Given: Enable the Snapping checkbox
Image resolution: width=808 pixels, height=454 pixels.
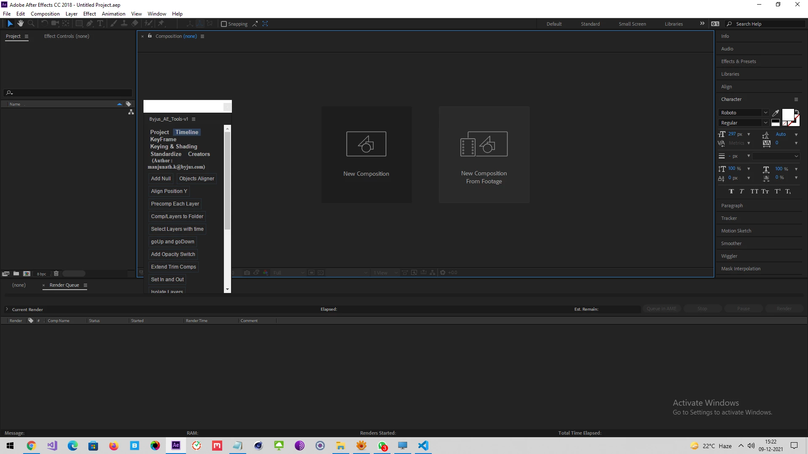Looking at the screenshot, I should coord(224,24).
